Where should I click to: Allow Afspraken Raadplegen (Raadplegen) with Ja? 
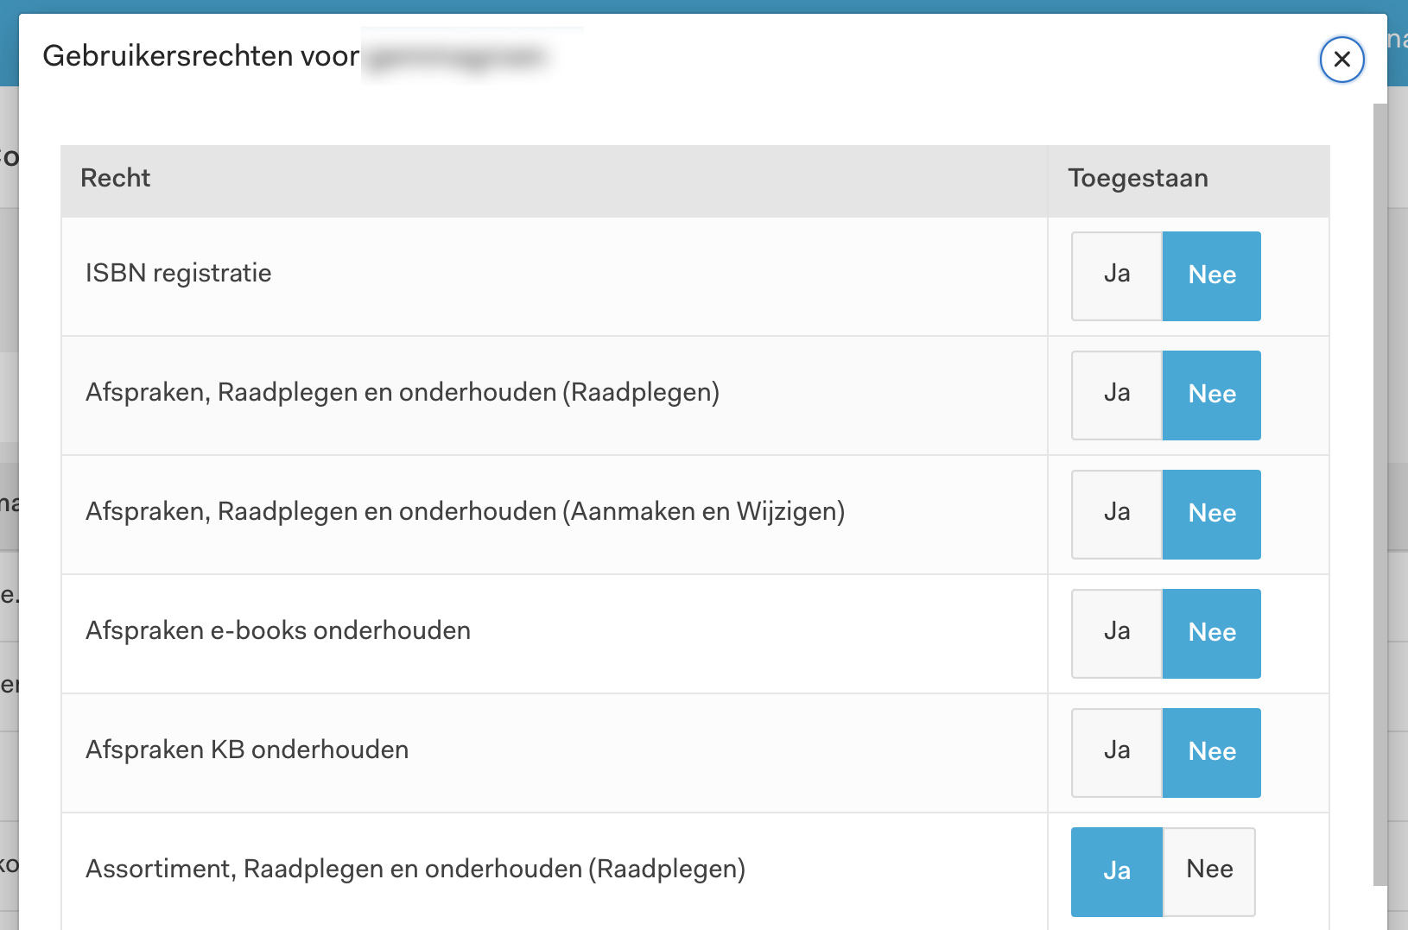[1117, 395]
